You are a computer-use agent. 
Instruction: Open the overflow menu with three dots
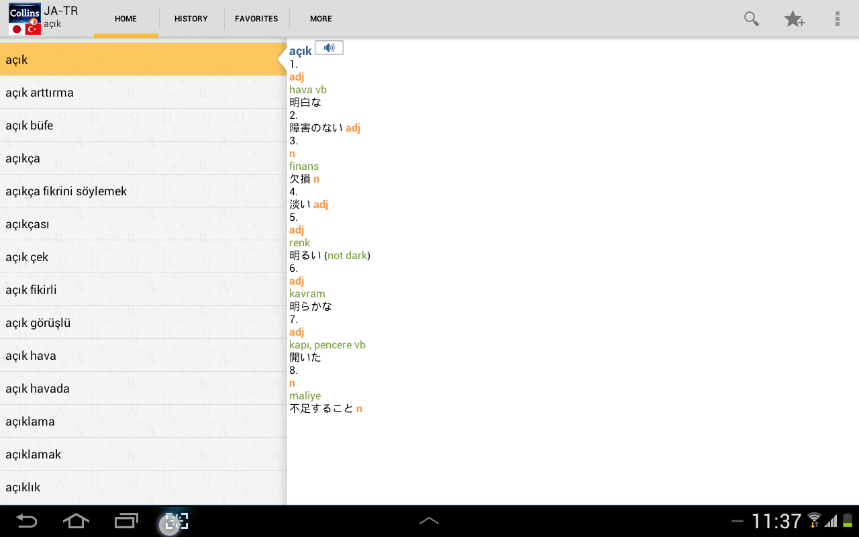[x=837, y=19]
